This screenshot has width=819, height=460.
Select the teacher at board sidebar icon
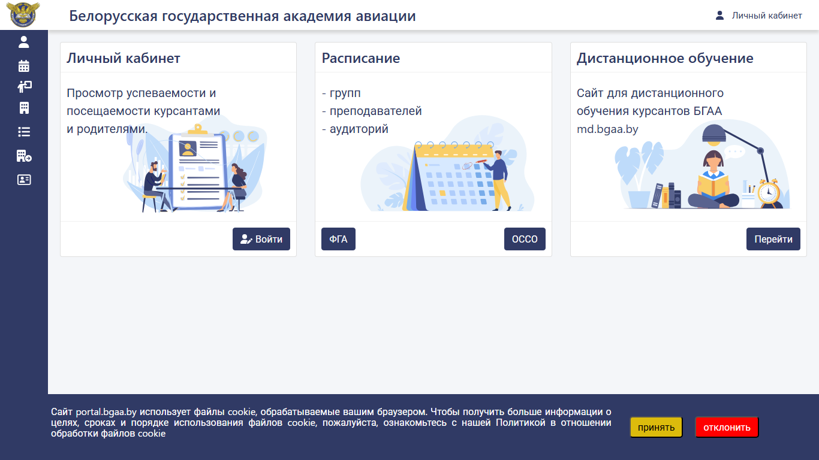(24, 87)
